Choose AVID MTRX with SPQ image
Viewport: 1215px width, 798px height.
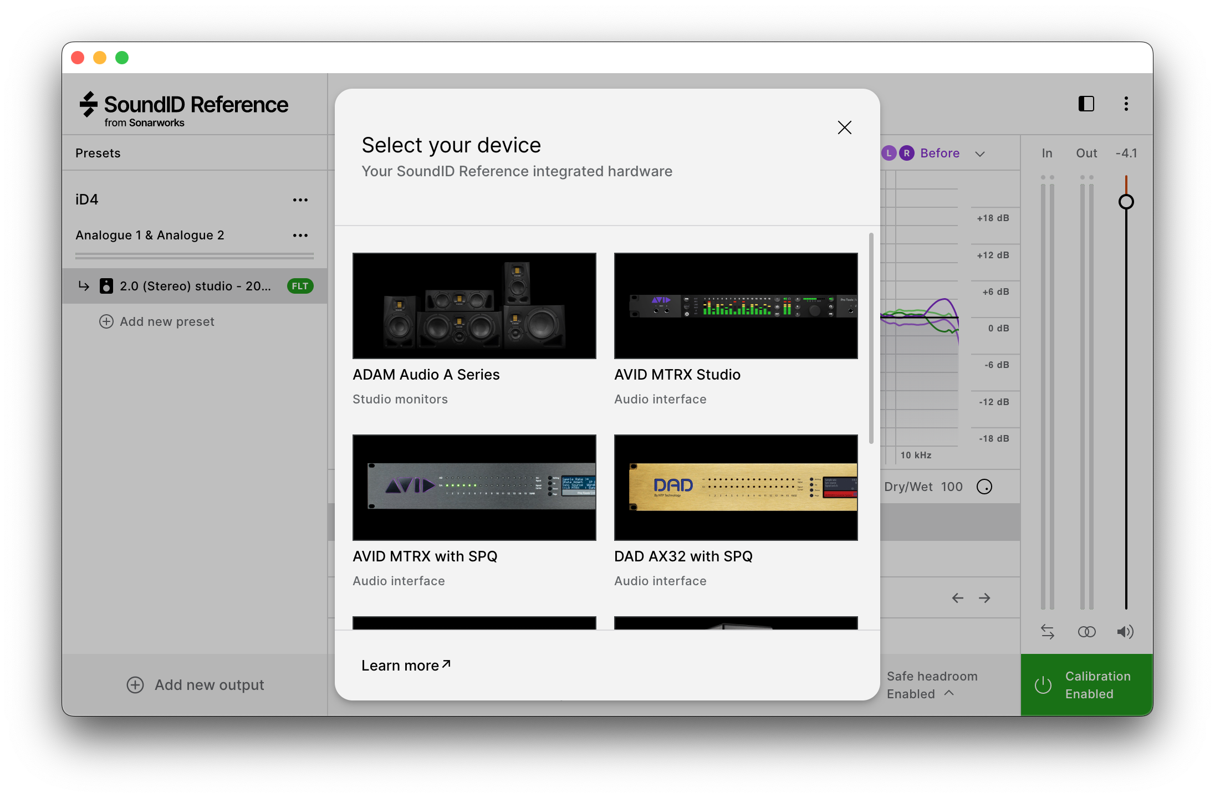474,488
